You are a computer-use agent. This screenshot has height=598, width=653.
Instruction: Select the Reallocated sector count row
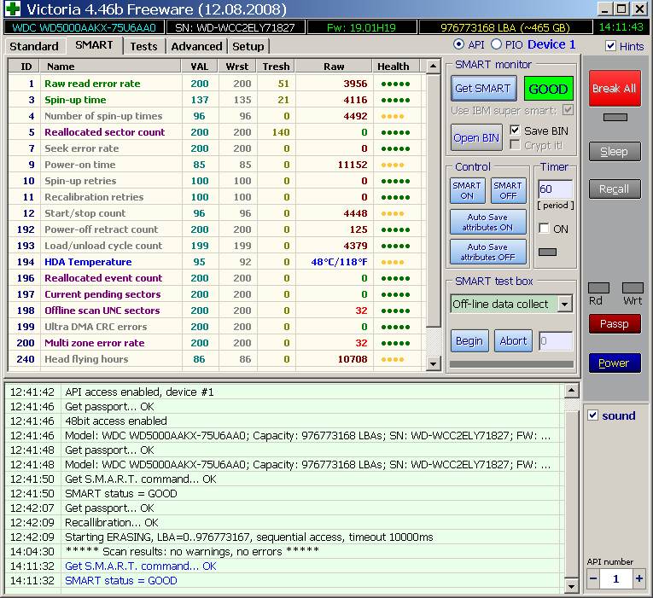(215, 132)
